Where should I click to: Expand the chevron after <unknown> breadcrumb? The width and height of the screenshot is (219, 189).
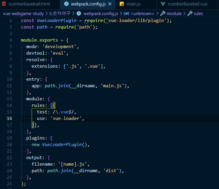[x=157, y=14]
